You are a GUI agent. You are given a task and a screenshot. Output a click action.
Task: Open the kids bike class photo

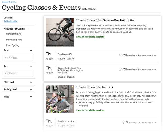tap(60, 99)
